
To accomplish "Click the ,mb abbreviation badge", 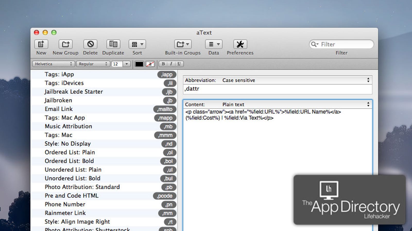I will (168, 127).
